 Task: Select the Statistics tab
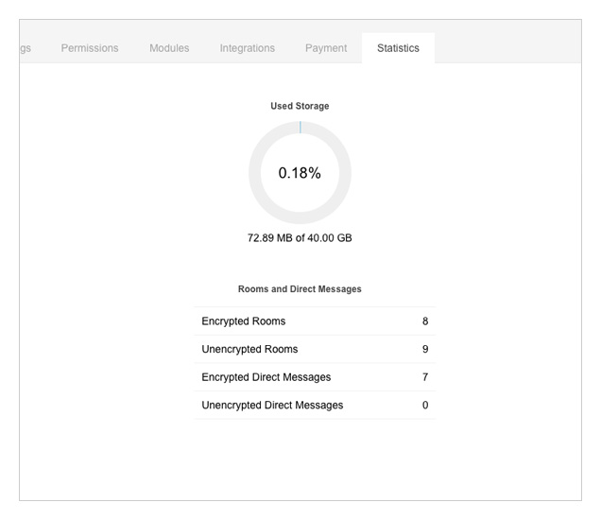point(398,48)
